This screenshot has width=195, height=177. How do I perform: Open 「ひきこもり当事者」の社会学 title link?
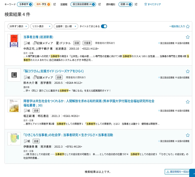[68, 135]
